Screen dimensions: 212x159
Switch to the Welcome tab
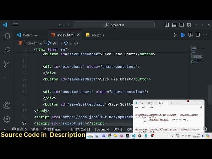(30, 35)
